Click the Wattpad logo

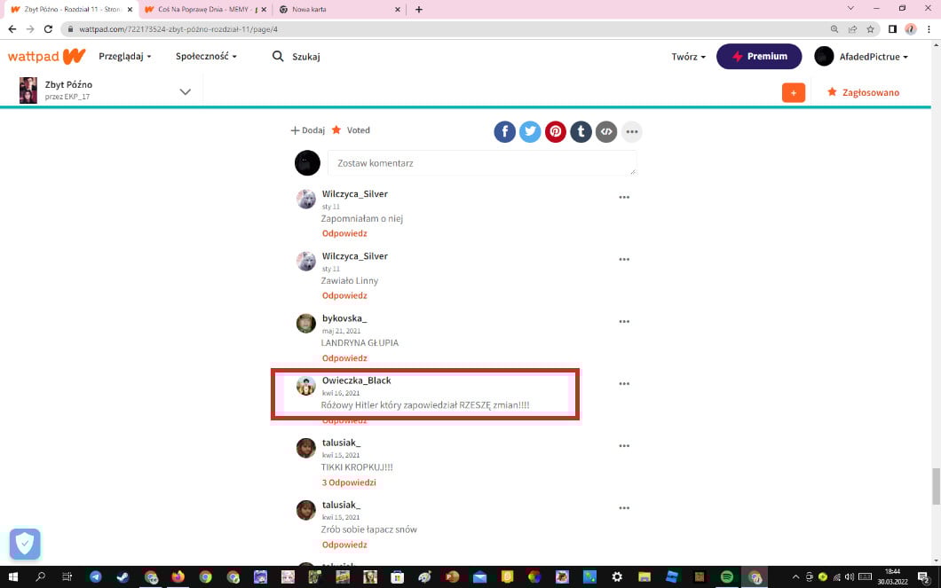click(x=46, y=57)
